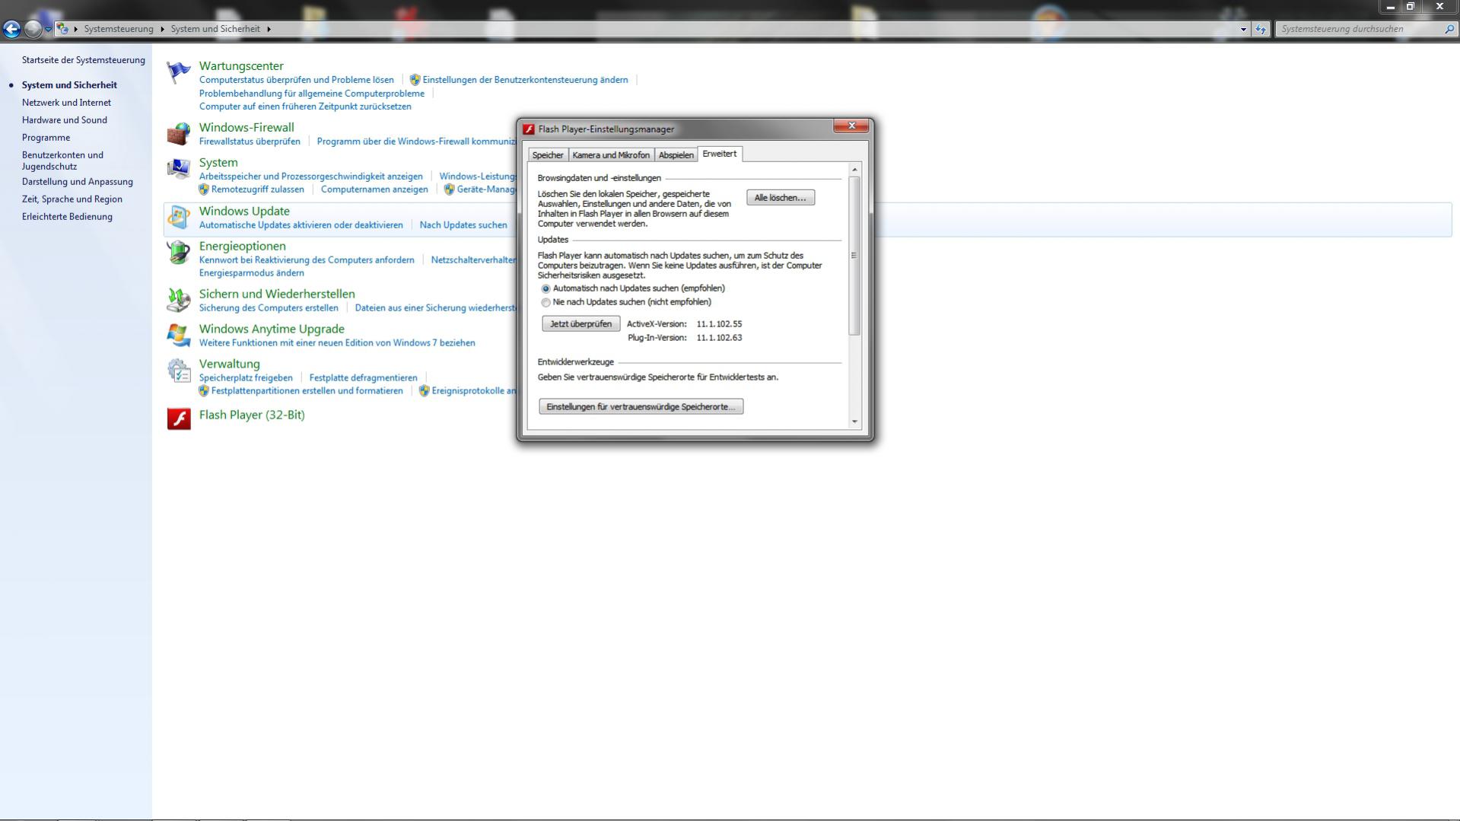The width and height of the screenshot is (1460, 821).
Task: Click the refresh icon beside address bar
Action: (1261, 29)
